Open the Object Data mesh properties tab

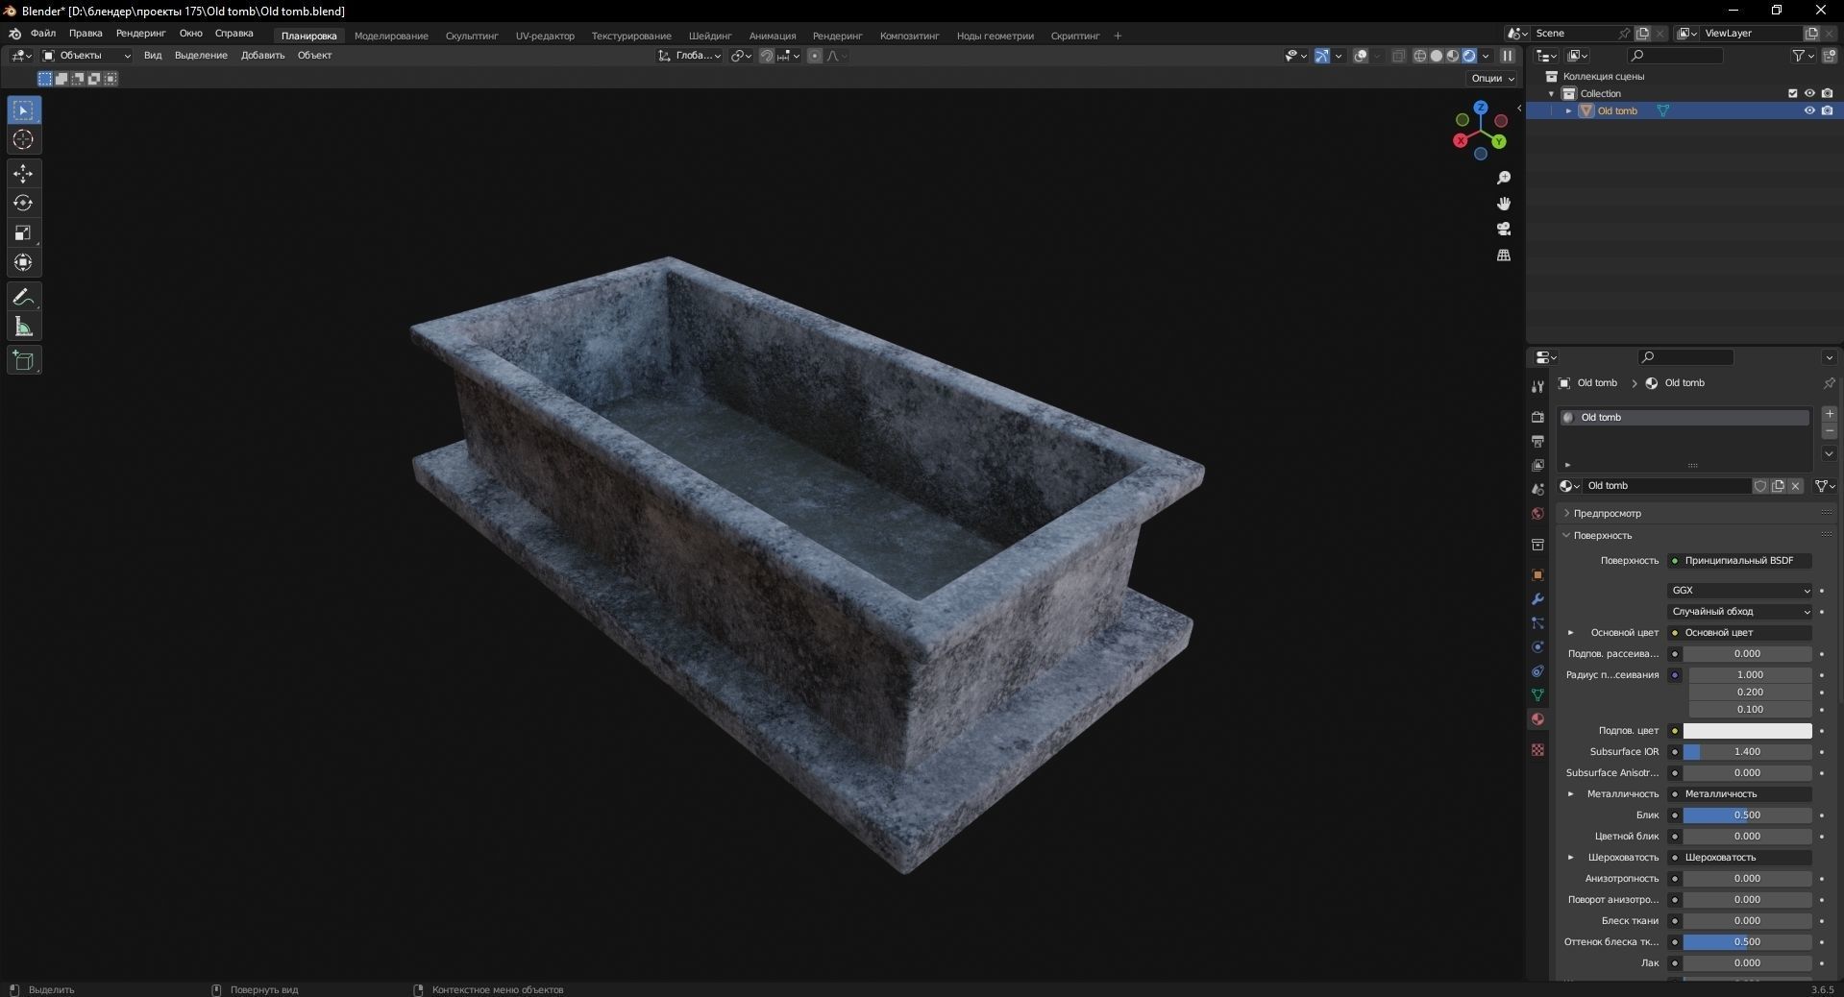(1537, 695)
